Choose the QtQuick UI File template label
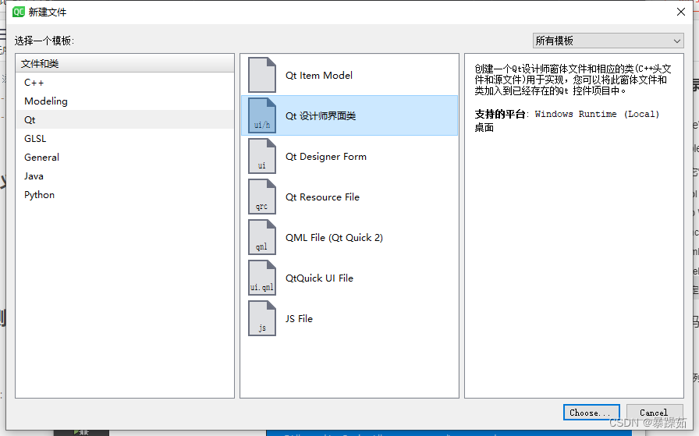 click(319, 278)
